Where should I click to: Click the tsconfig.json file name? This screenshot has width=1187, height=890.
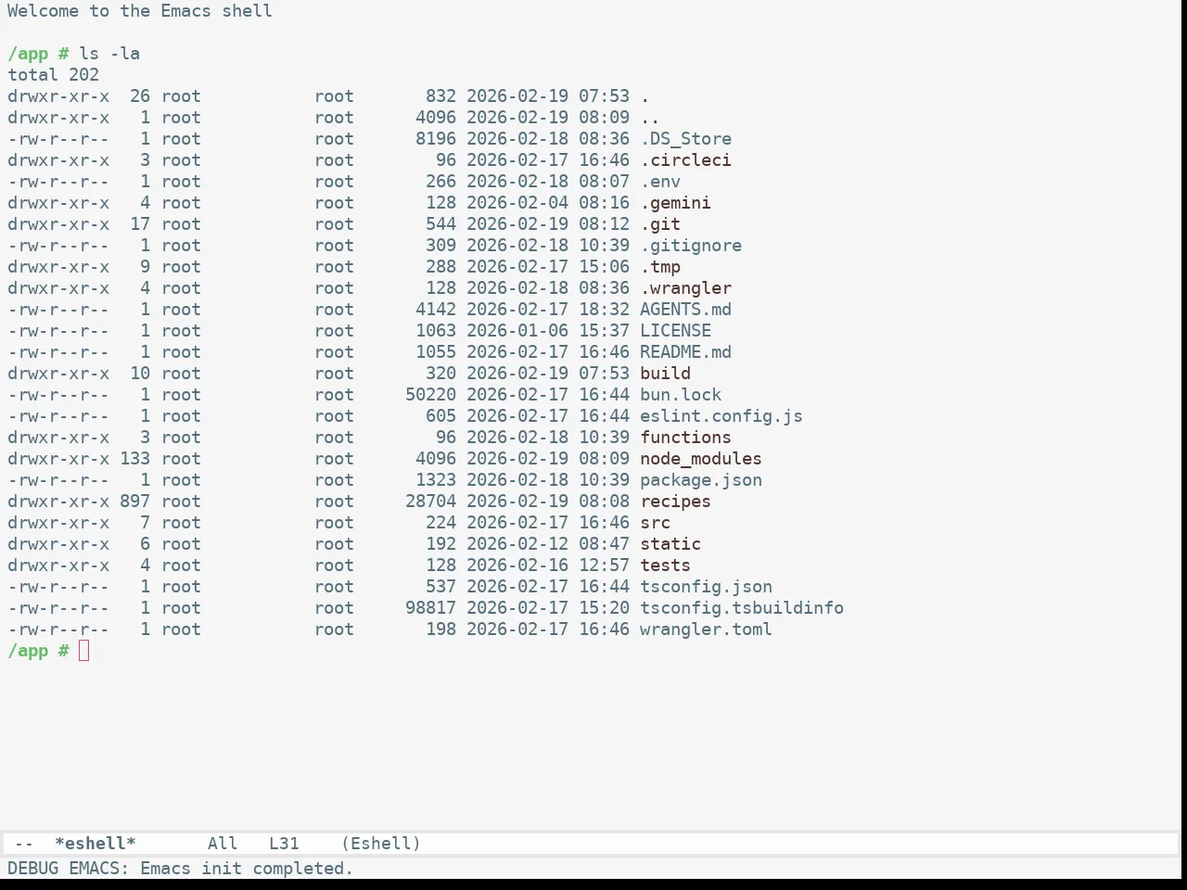[x=707, y=587]
